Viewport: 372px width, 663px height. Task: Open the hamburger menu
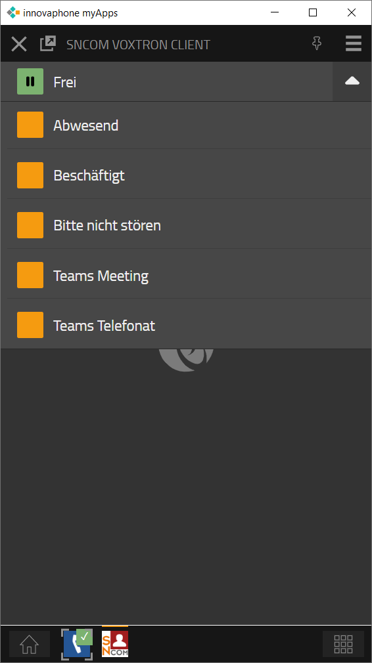(354, 43)
